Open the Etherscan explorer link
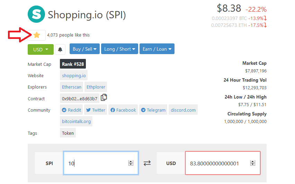Screen dimensions: 295x184 pos(71,87)
